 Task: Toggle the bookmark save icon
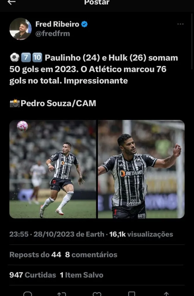(x=132, y=294)
